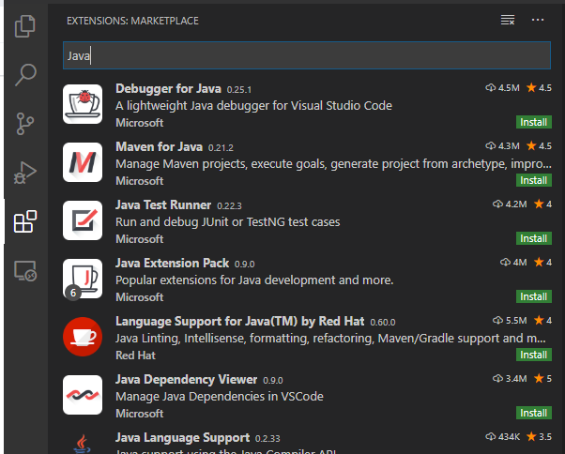The width and height of the screenshot is (565, 454).
Task: Install Java Extension Pack
Action: 534,296
